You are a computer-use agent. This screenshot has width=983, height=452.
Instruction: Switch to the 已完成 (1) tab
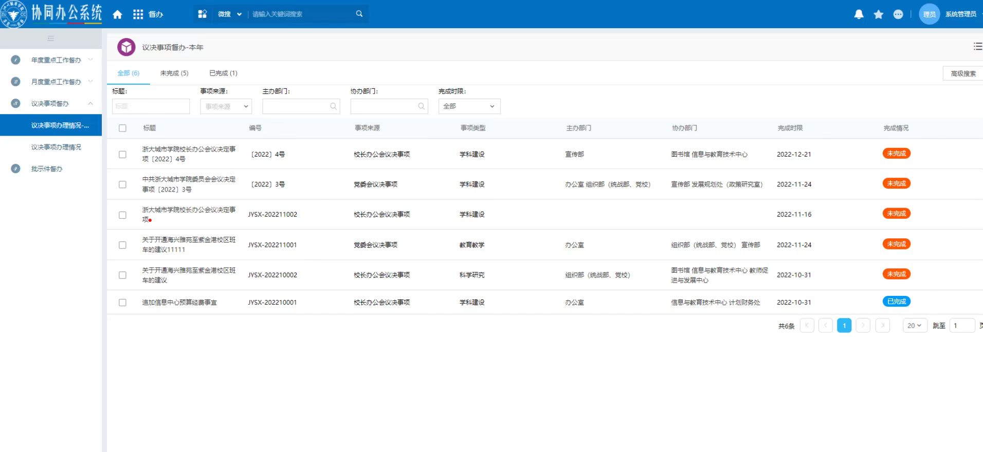pyautogui.click(x=223, y=73)
